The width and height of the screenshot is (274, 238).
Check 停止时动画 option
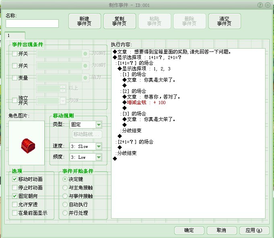[x=14, y=187]
